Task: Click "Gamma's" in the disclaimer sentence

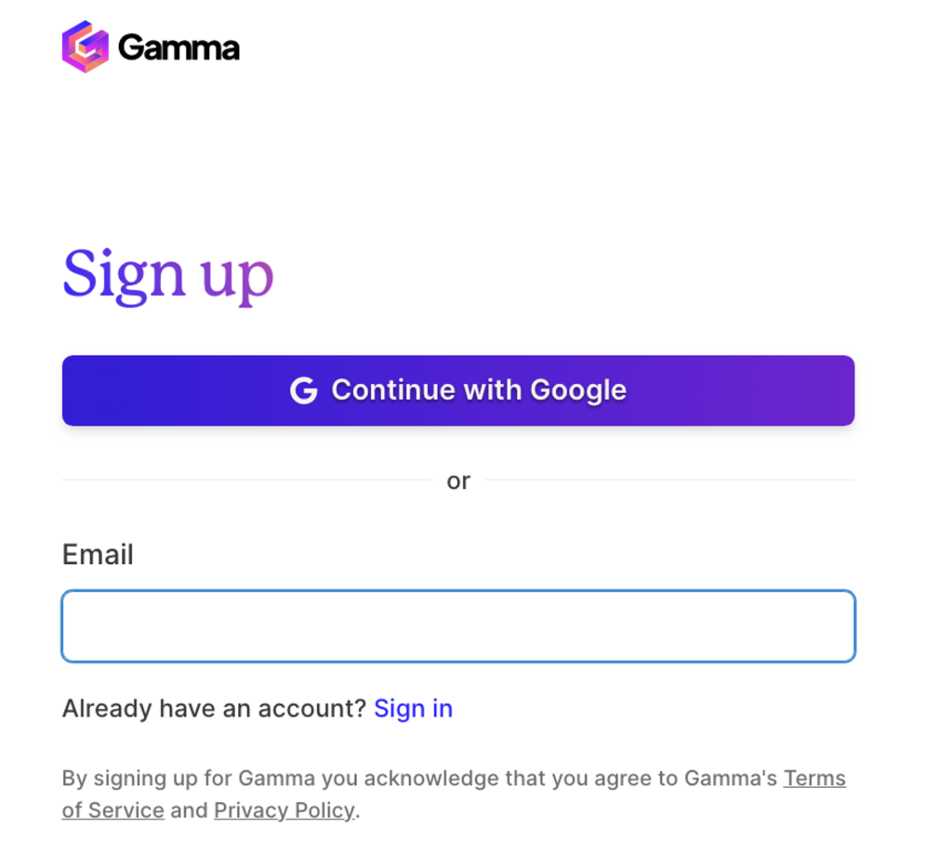Action: 731,778
